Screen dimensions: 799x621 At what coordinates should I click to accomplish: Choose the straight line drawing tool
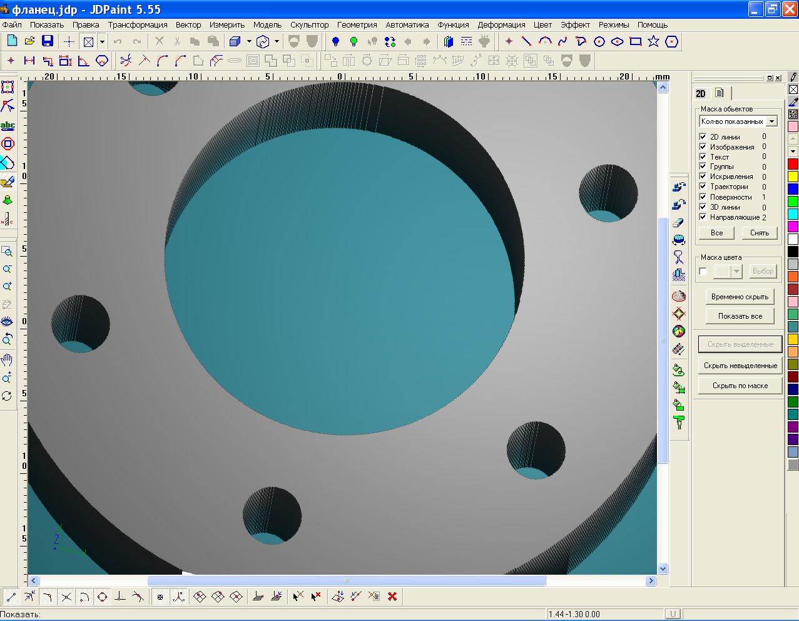[x=527, y=42]
